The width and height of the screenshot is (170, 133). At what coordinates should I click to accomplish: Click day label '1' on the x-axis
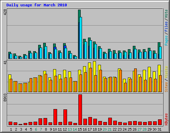(x=11, y=129)
